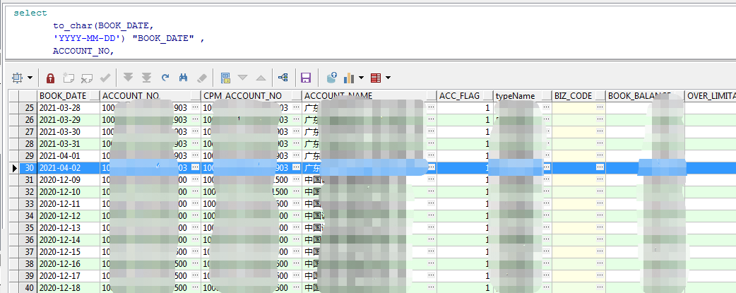The image size is (736, 293).
Task: Open CPM_ACCOUNT_NO cell editor ellipsis in row 27
Action: (296, 132)
